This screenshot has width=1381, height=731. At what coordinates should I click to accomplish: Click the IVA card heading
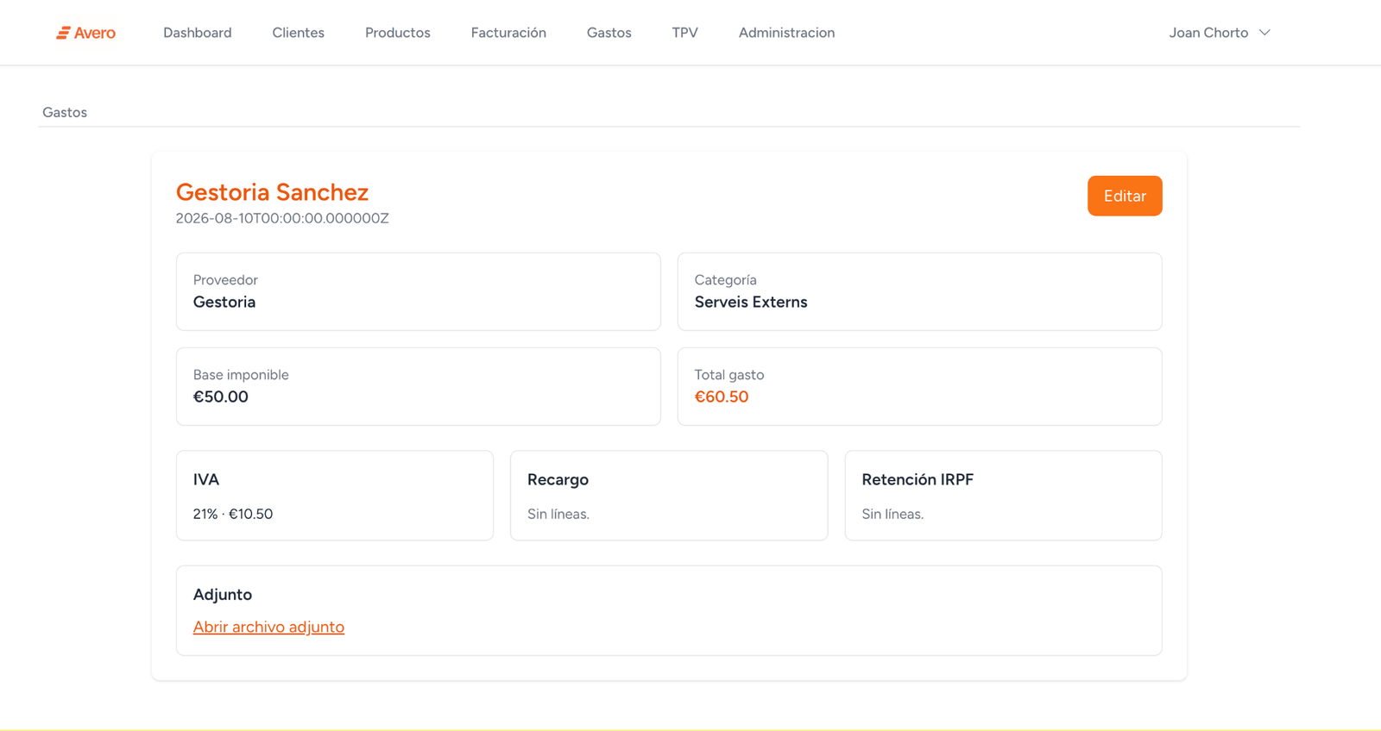[x=206, y=479]
